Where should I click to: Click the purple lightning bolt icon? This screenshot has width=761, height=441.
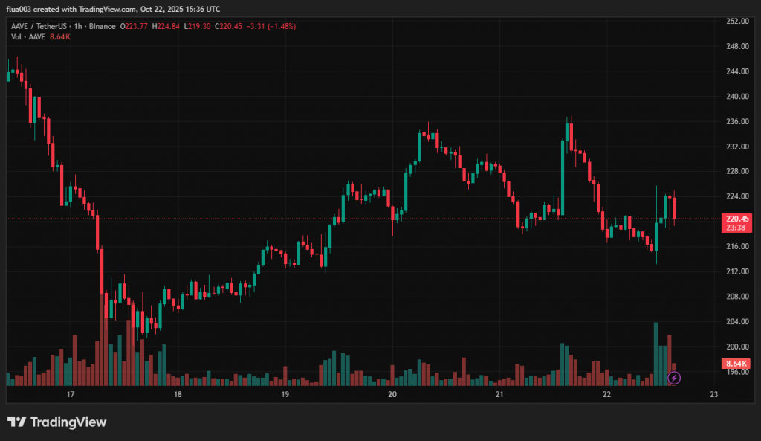tap(674, 378)
